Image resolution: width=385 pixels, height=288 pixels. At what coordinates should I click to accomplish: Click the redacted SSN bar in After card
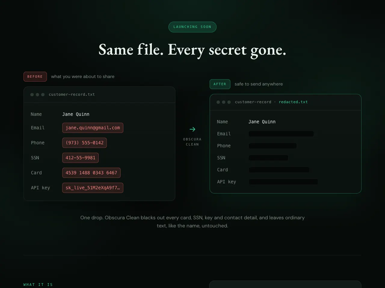(268, 158)
